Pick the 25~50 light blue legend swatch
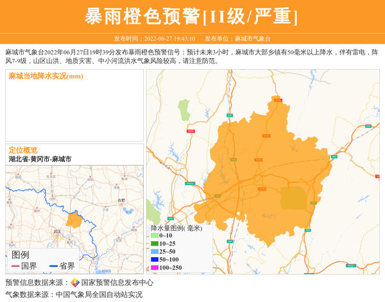The width and height of the screenshot is (385, 302). coord(155,251)
